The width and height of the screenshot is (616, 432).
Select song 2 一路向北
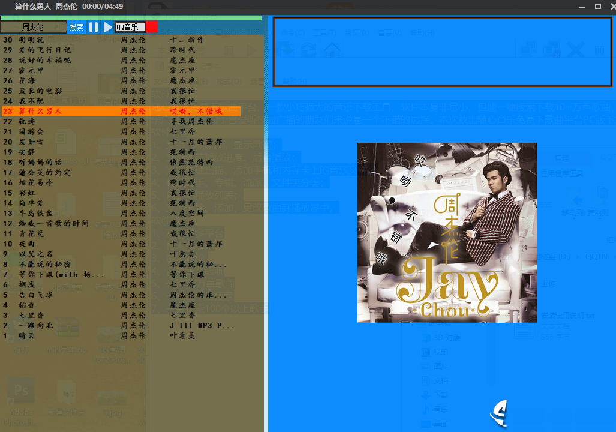(x=121, y=325)
